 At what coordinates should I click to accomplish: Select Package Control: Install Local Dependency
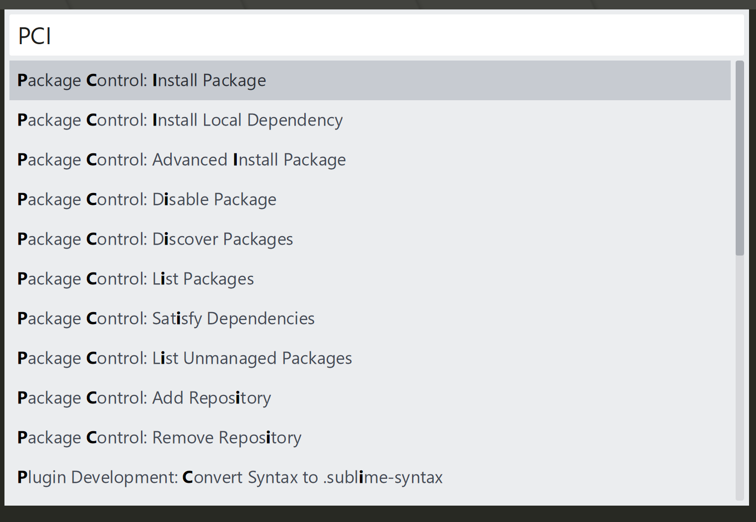[x=370, y=120]
